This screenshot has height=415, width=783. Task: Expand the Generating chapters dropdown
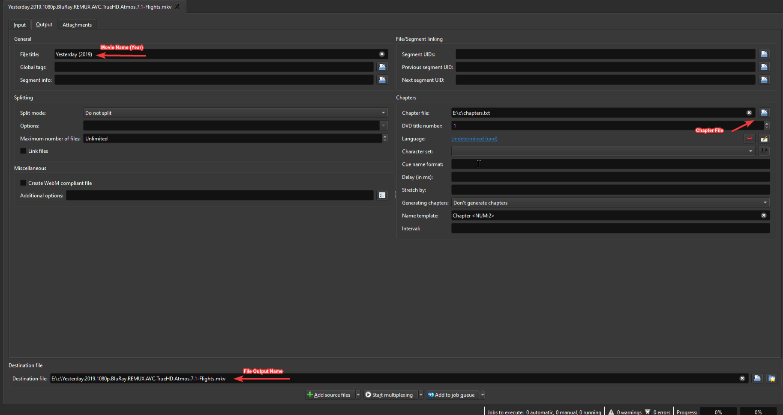[x=610, y=203]
